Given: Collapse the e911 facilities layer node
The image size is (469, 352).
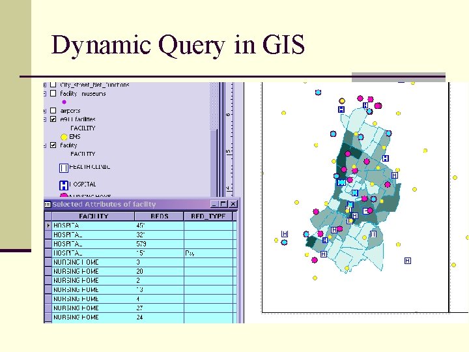Looking at the screenshot, I should click(x=44, y=119).
